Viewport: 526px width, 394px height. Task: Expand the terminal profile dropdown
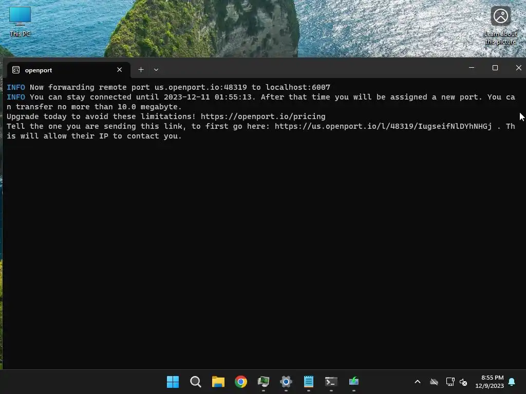[x=156, y=70]
